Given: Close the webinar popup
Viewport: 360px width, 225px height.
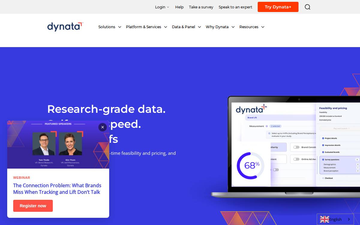Looking at the screenshot, I should [103, 127].
